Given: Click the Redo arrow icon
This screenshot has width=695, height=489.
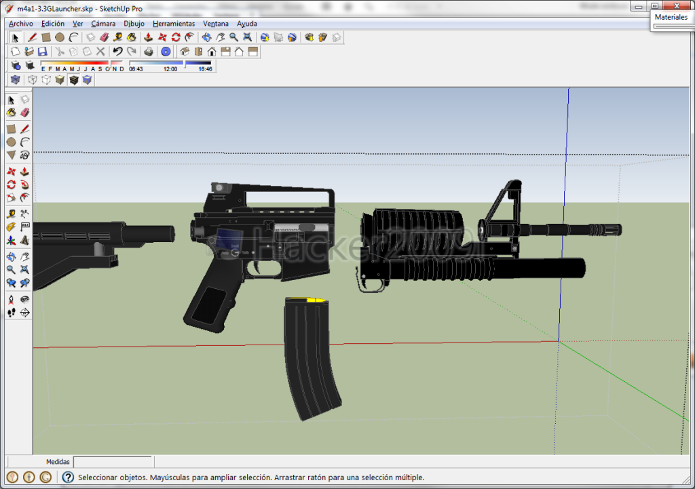Looking at the screenshot, I should click(131, 52).
